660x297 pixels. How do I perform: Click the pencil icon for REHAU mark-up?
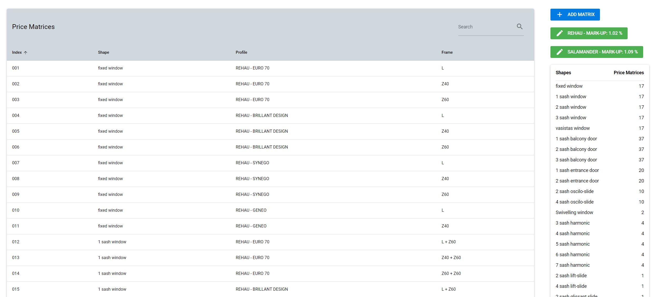coord(560,33)
